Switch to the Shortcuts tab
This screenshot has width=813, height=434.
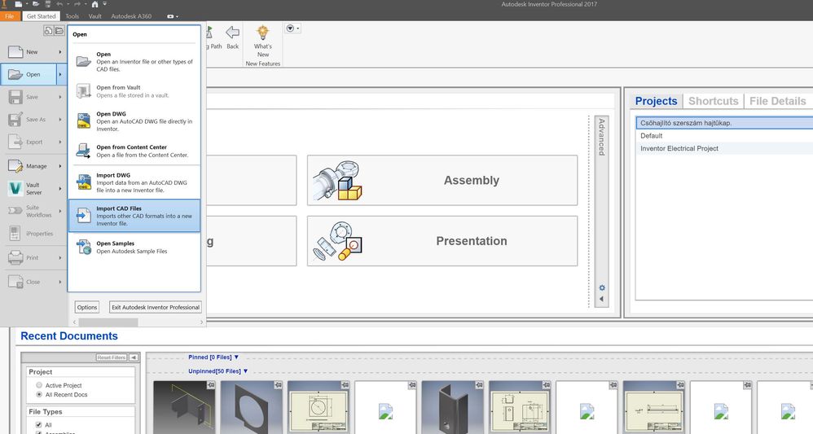pyautogui.click(x=713, y=101)
